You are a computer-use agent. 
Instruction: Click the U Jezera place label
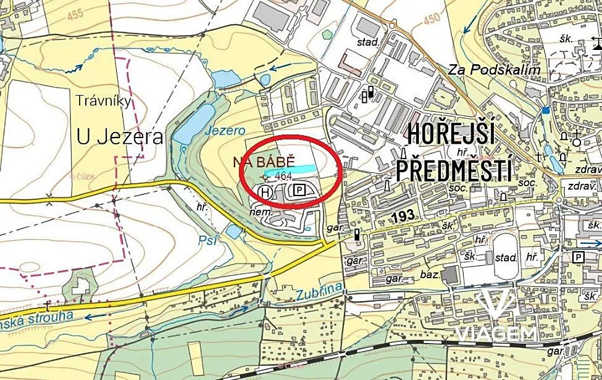(120, 136)
